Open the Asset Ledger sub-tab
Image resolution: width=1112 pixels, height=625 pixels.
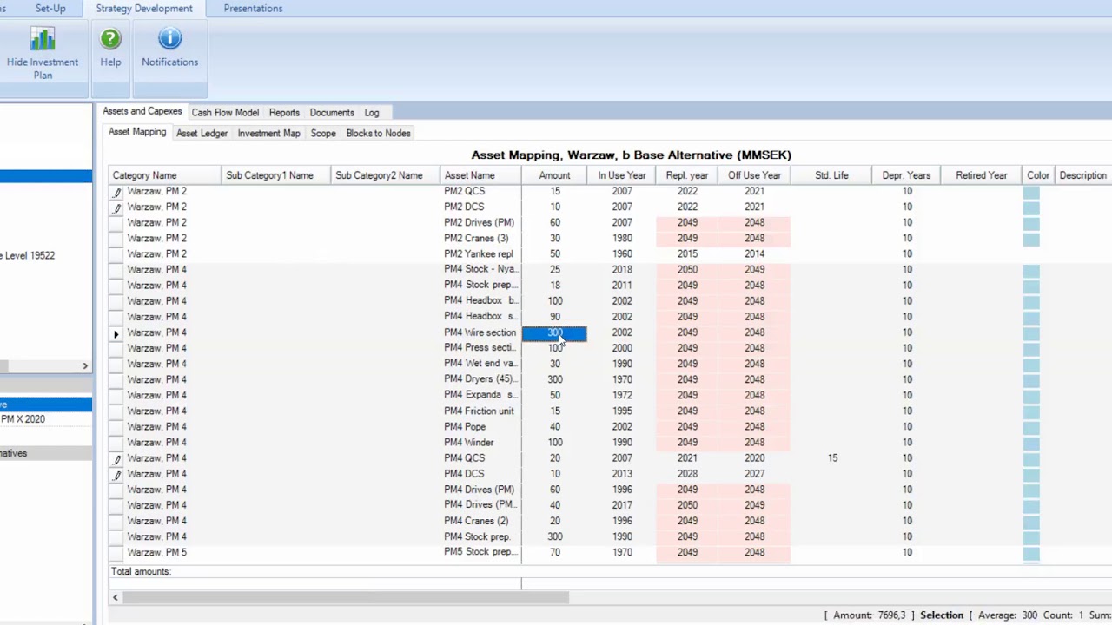(202, 133)
